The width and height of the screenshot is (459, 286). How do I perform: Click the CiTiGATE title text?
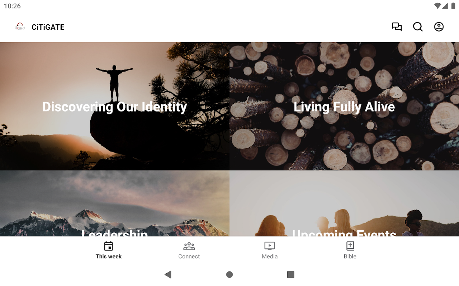click(x=48, y=27)
